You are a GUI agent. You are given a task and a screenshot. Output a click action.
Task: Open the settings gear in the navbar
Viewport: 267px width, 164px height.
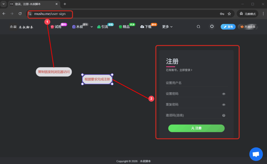coord(212,27)
